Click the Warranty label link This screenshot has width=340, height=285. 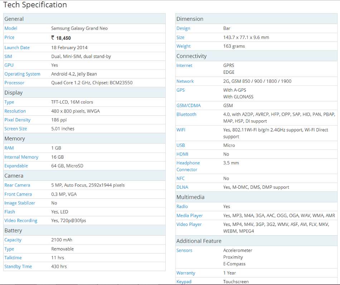(x=186, y=273)
